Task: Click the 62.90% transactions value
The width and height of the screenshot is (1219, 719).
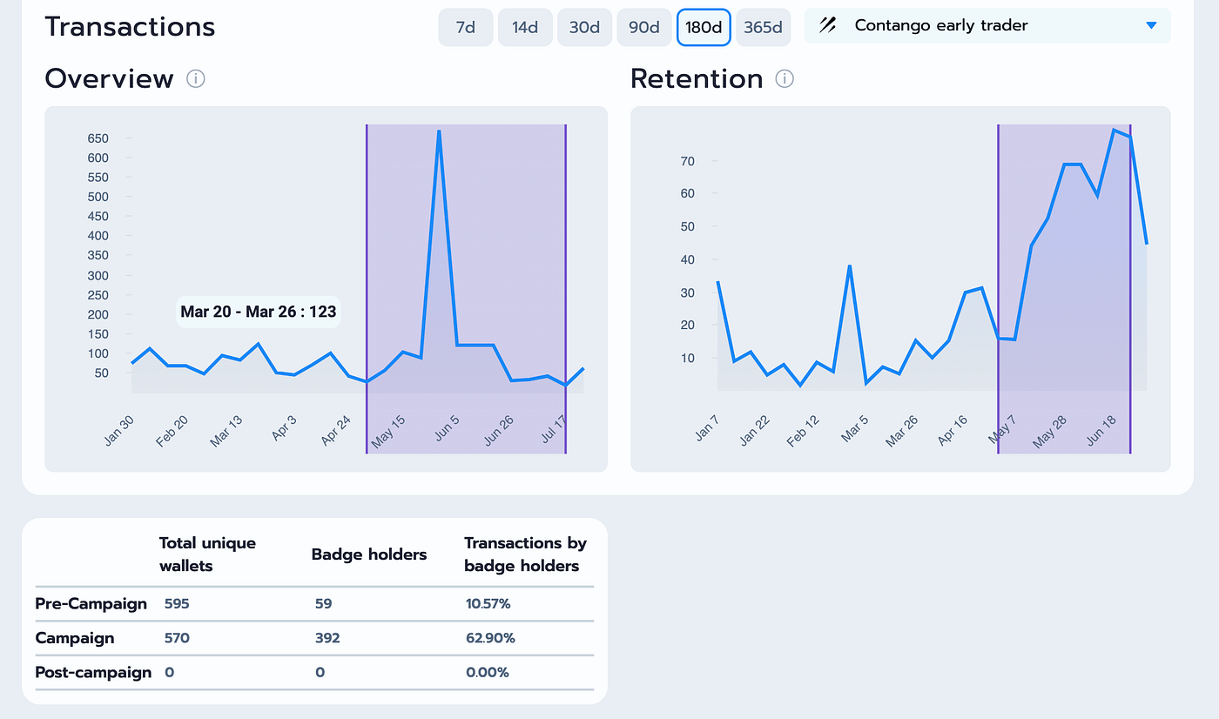Action: click(490, 638)
